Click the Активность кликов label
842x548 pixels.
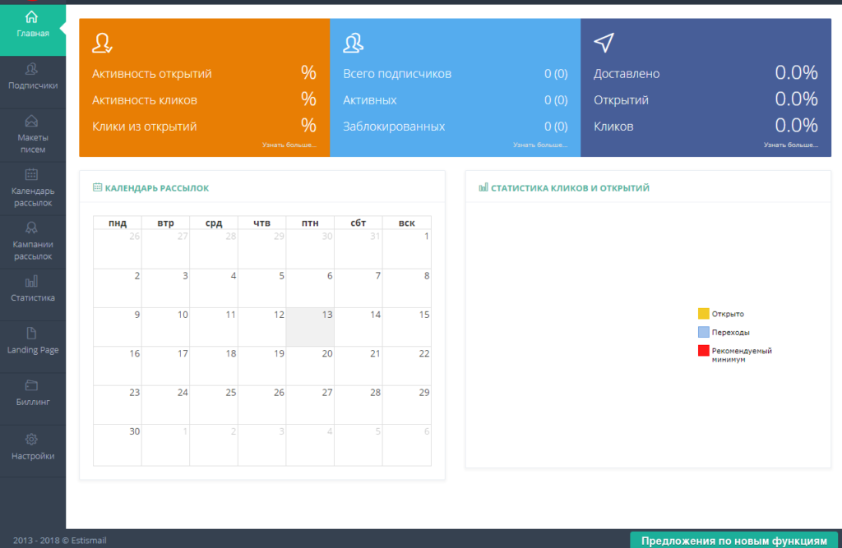coord(145,100)
